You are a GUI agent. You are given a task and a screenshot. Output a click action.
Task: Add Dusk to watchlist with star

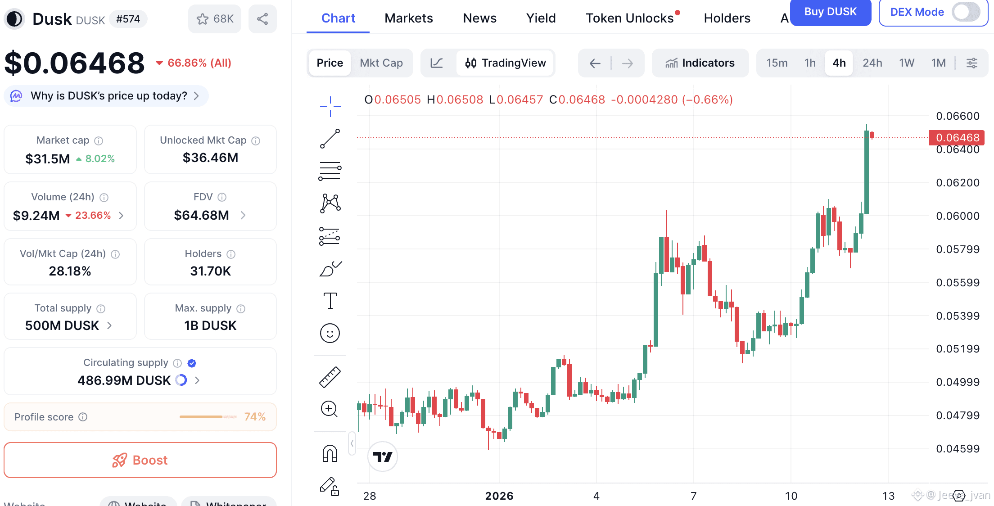pyautogui.click(x=214, y=19)
